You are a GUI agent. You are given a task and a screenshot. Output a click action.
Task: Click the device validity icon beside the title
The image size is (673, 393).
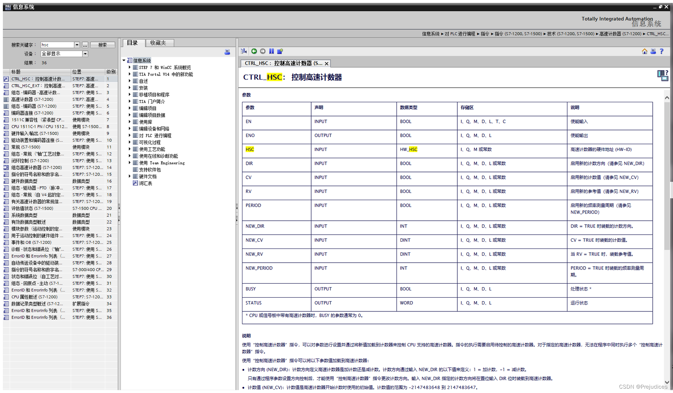coord(663,76)
